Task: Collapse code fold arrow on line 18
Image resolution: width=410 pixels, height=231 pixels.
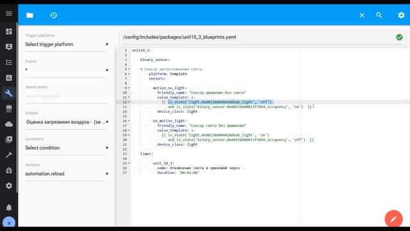Action: (x=129, y=130)
